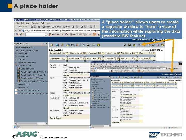The height and width of the screenshot is (140, 186).
Task: Click the Role Menu horizontal scrollbar right arrow
Action: click(47, 124)
